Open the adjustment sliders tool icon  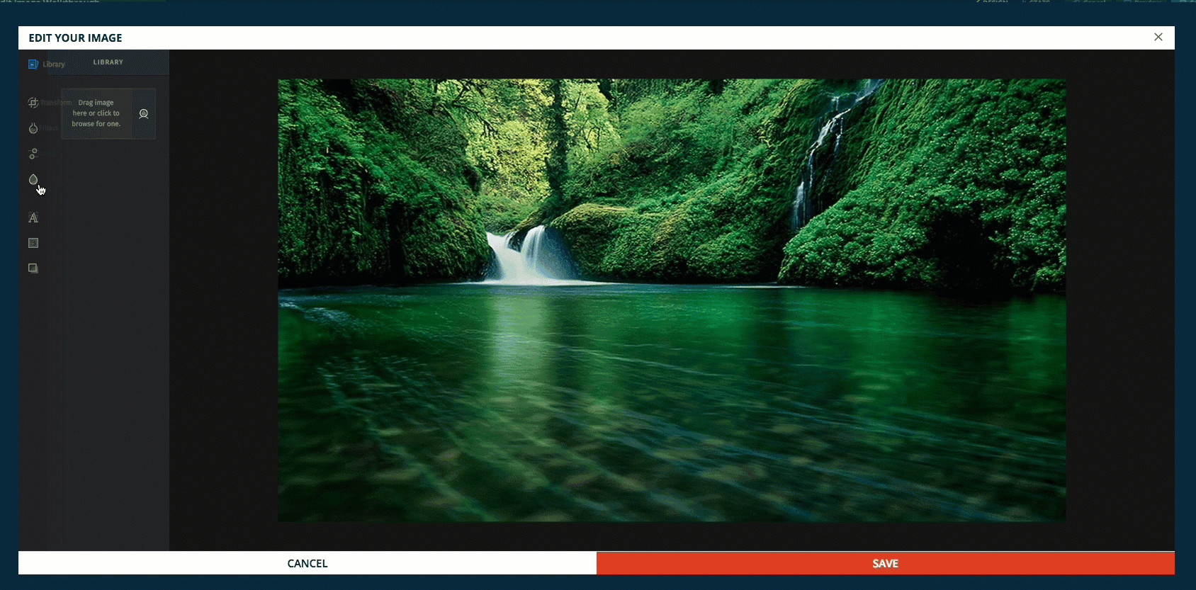pos(33,154)
